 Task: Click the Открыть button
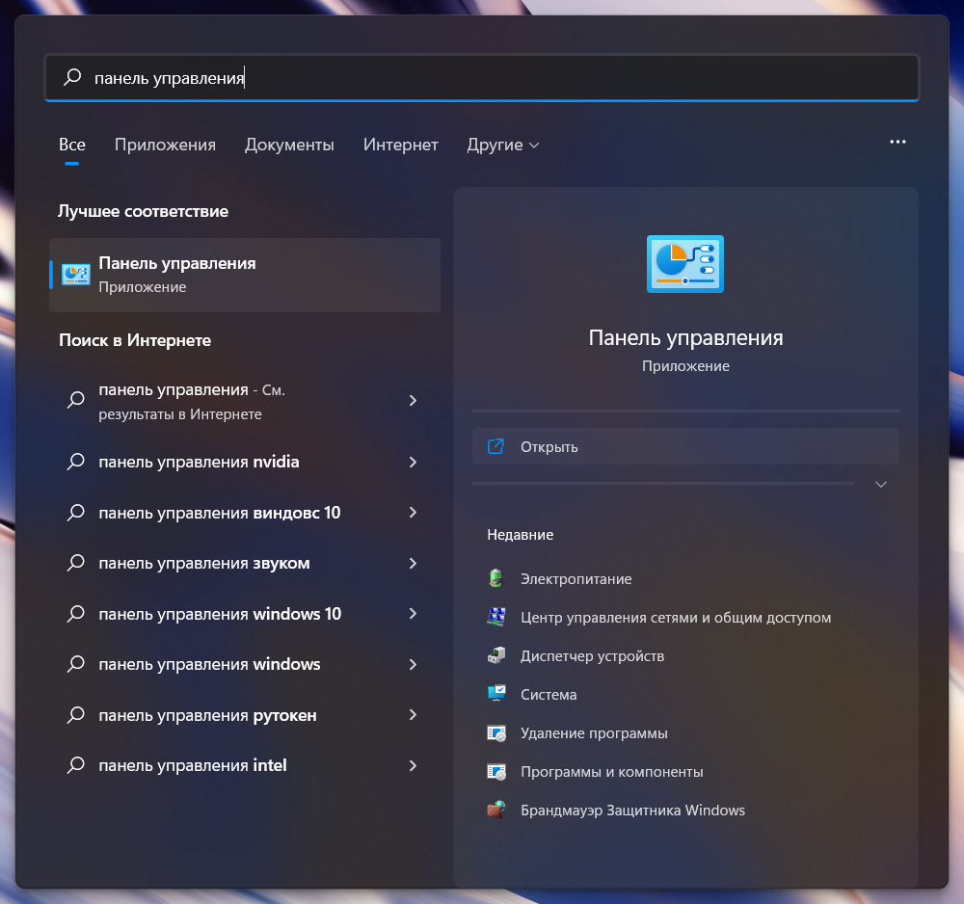tap(685, 446)
